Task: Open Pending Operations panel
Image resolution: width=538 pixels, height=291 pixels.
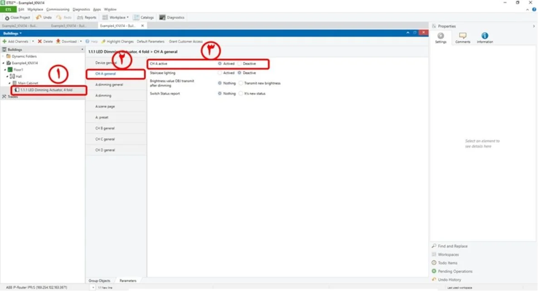Action: (x=452, y=272)
